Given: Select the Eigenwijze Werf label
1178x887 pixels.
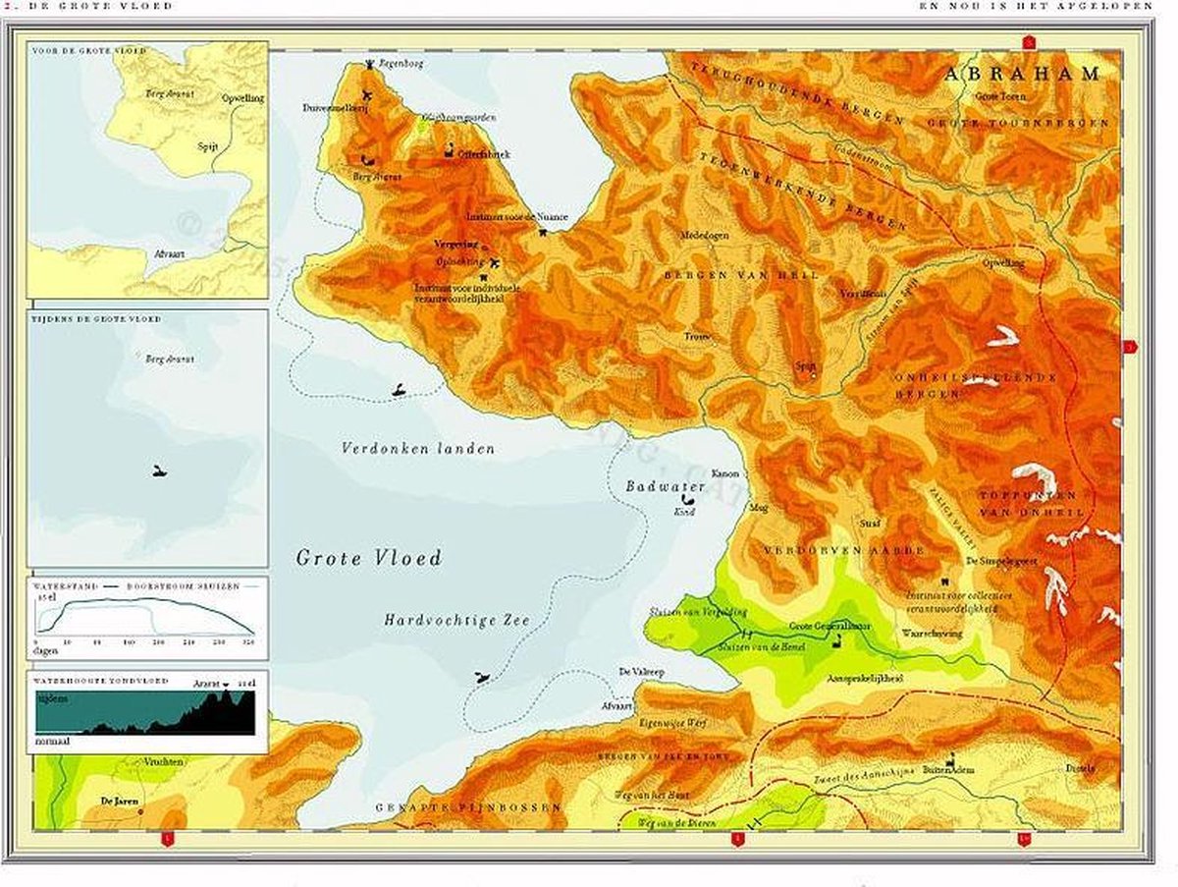Looking at the screenshot, I should [x=672, y=722].
